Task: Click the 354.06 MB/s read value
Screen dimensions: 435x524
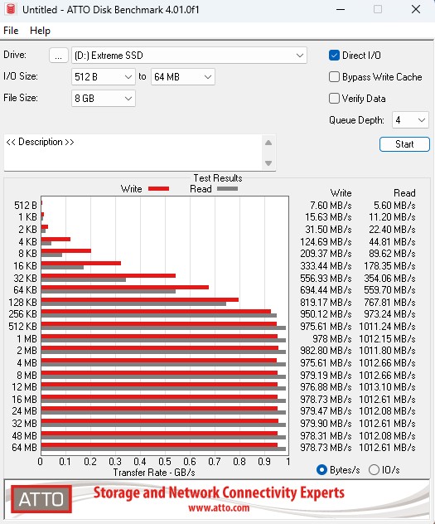Action: click(389, 278)
